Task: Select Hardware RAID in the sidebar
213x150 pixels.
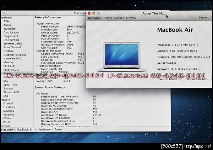Action: [13, 59]
